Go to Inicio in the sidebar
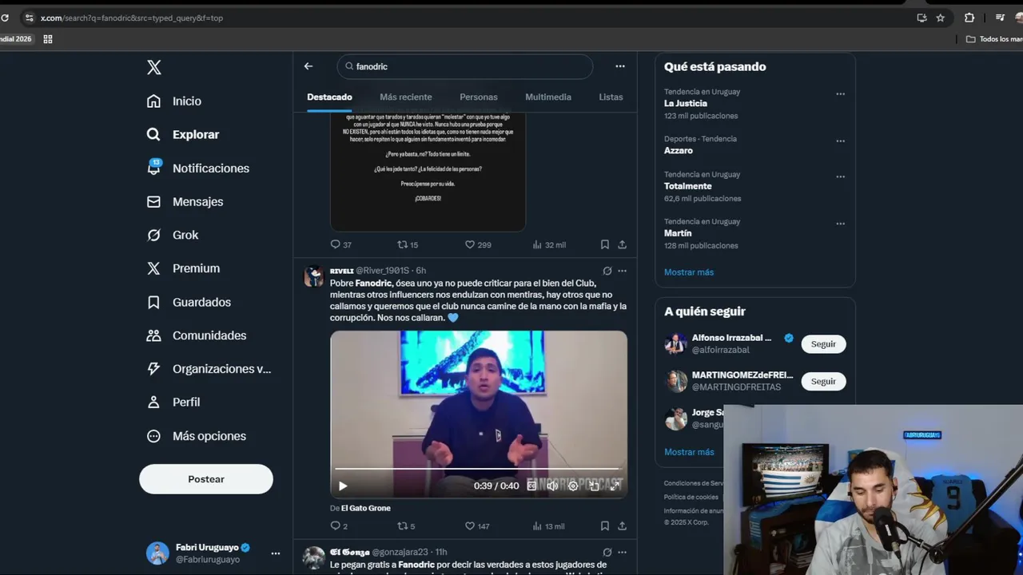Viewport: 1023px width, 575px height. coord(173,101)
